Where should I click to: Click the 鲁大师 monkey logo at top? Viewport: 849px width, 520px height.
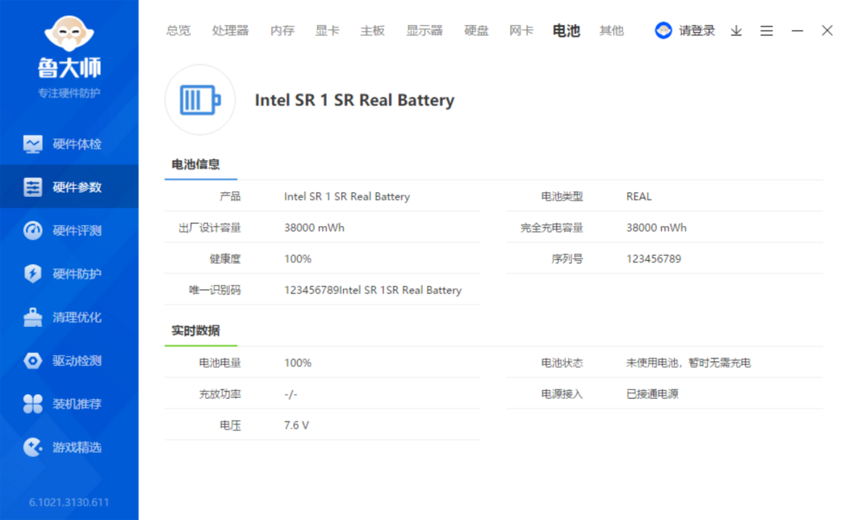pos(69,32)
